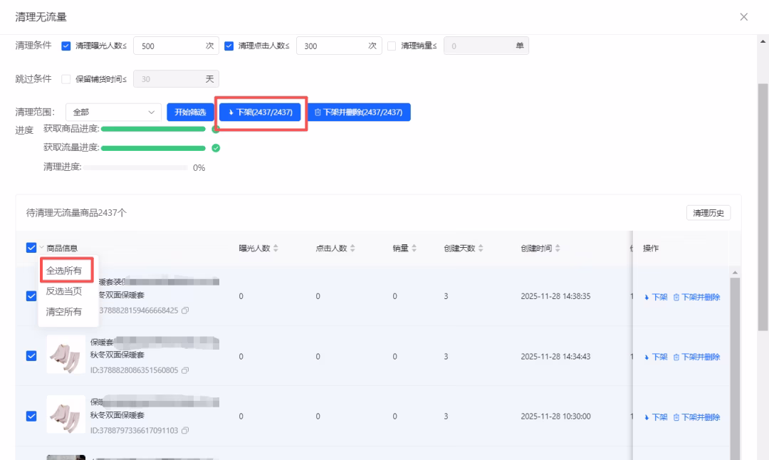Image resolution: width=769 pixels, height=460 pixels.
Task: Click the 清理曝光人数 threshold input field
Action: [168, 46]
